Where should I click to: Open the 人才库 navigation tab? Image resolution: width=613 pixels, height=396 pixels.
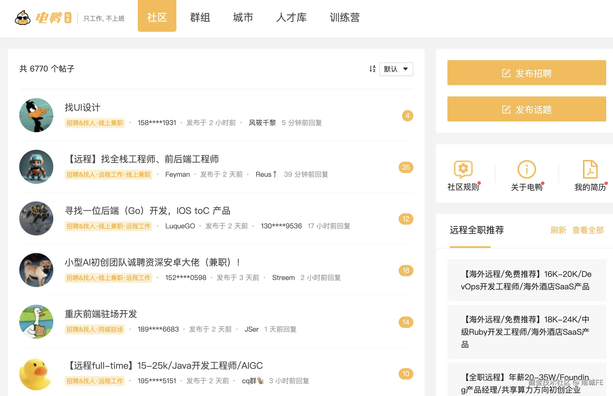291,18
